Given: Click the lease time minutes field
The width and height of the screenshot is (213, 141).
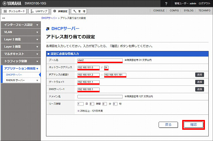Looking at the screenshot, I should pos(104,104).
